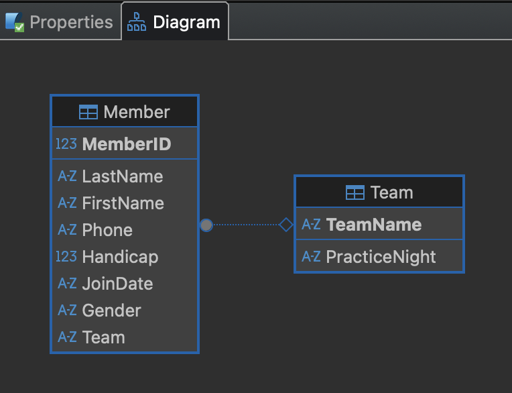
Task: Click the JoinDate column
Action: (117, 284)
